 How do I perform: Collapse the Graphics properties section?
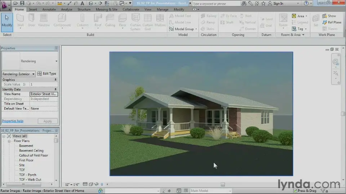56,80
